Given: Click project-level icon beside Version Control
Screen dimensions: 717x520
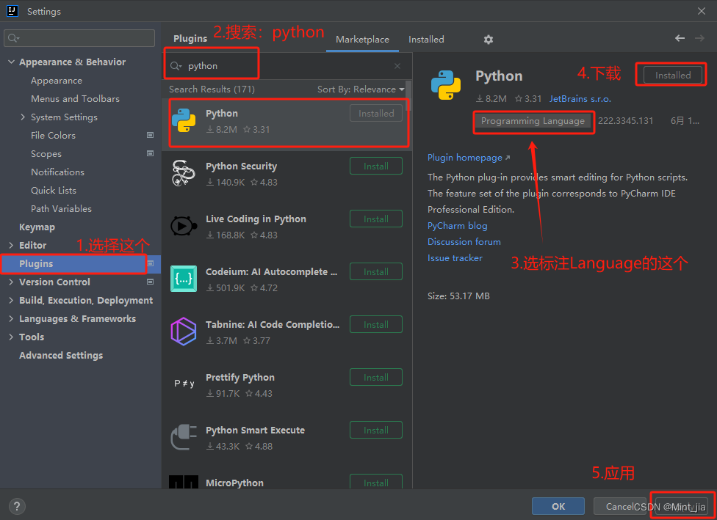Looking at the screenshot, I should point(150,282).
